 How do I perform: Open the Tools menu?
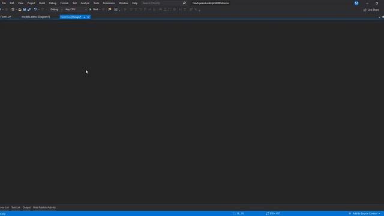[x=96, y=3]
